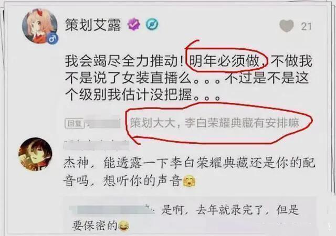Screen dimensions: 336x236
Task: Open the 策划艾露 anime girl avatar
Action: [x=40, y=26]
